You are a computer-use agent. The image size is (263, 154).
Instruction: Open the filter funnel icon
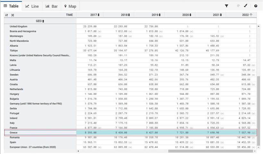226,6
